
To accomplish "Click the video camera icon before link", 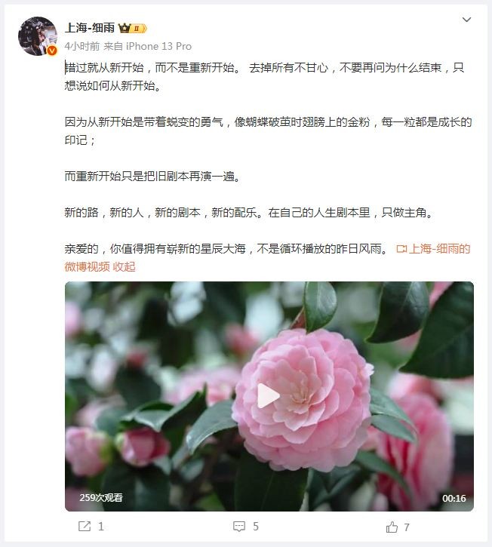I will [x=401, y=249].
